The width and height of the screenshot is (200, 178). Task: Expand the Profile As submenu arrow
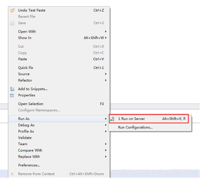(106, 131)
